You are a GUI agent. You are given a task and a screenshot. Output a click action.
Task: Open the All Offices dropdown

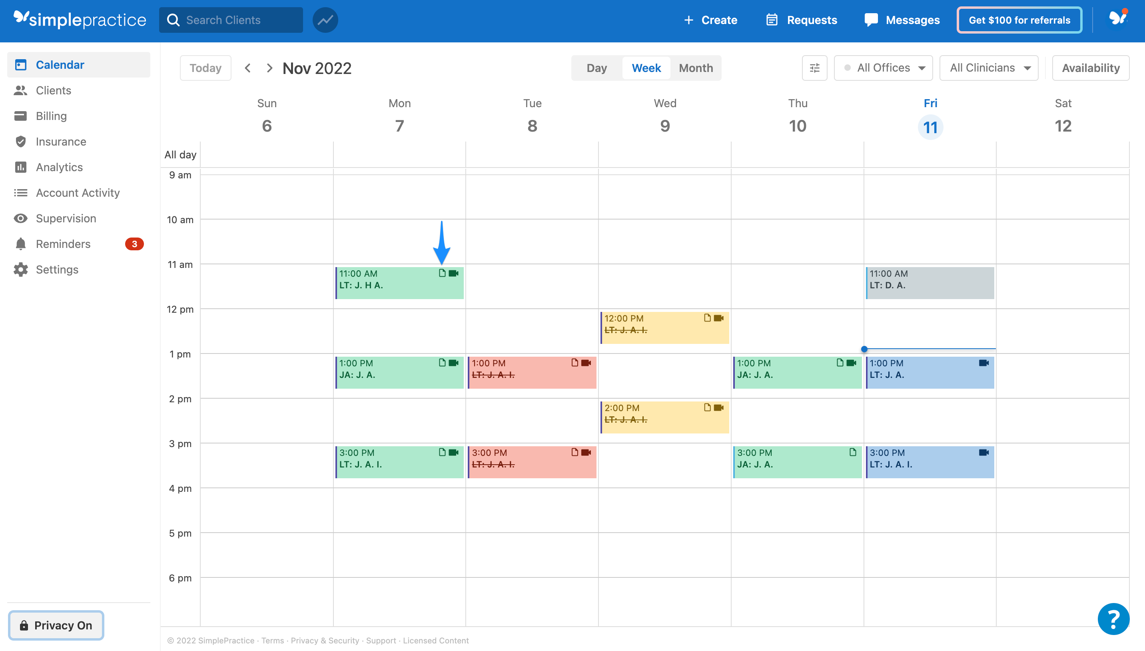pyautogui.click(x=883, y=68)
